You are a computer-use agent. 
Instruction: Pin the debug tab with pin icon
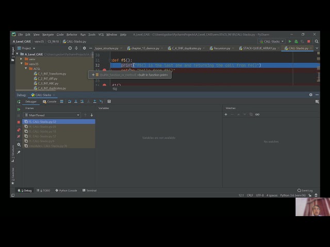(x=19, y=152)
